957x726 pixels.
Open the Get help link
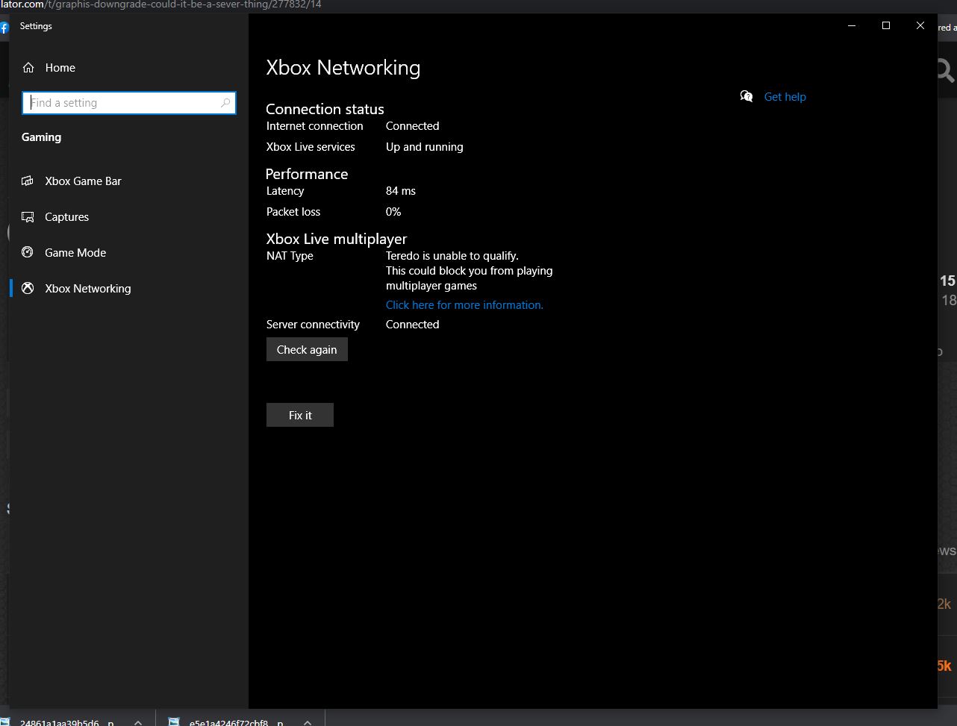point(785,96)
